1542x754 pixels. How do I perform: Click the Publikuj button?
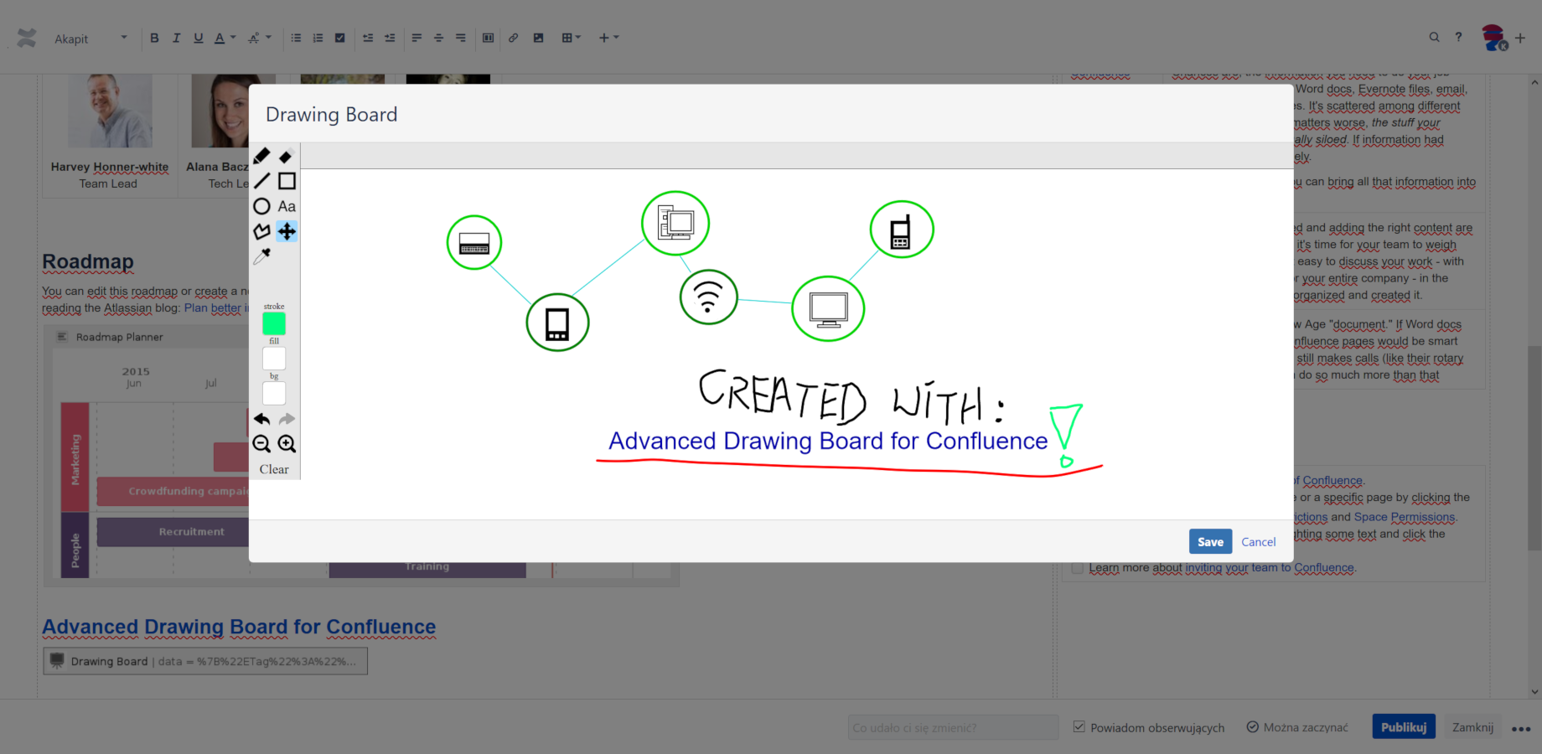[x=1404, y=727]
